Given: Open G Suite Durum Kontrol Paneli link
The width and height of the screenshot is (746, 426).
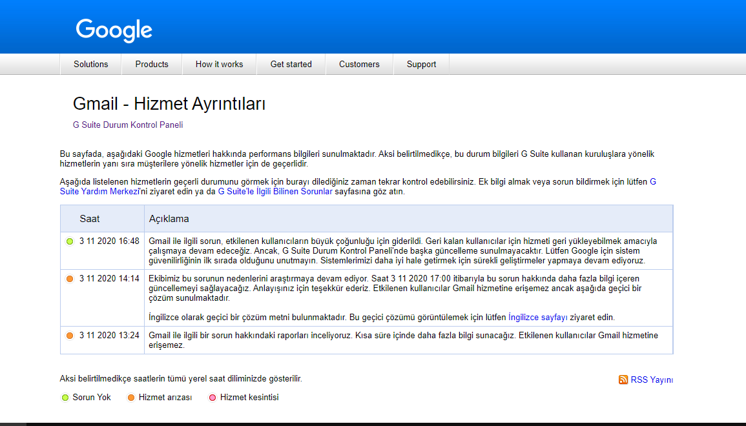Looking at the screenshot, I should [x=128, y=125].
